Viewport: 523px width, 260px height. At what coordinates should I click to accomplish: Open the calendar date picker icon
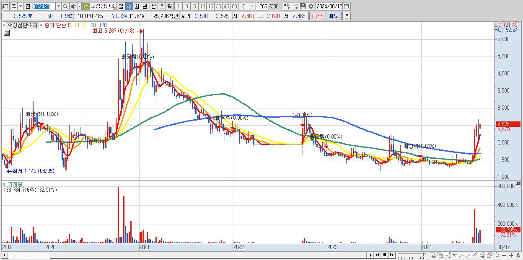tap(347, 6)
